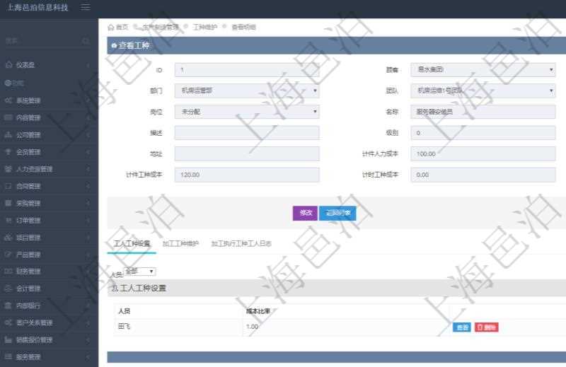Open 订单管理 in the sidebar menu
Viewport: 566px width, 367px height.
(28, 221)
